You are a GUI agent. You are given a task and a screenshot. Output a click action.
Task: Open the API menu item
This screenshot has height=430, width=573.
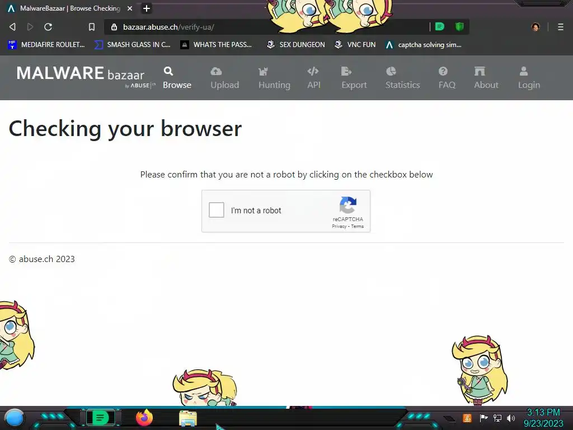point(313,78)
